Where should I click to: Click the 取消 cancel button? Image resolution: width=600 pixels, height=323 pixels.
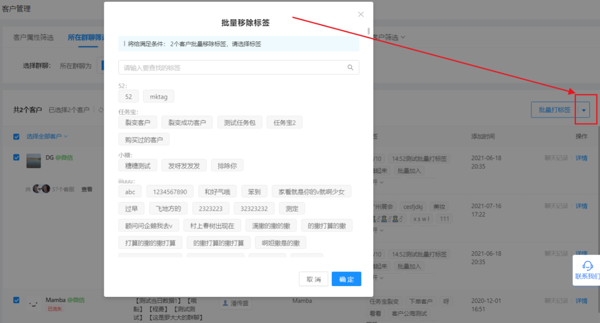point(313,279)
